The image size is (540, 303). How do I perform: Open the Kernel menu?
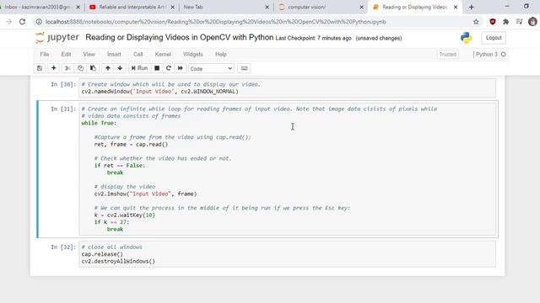163,54
